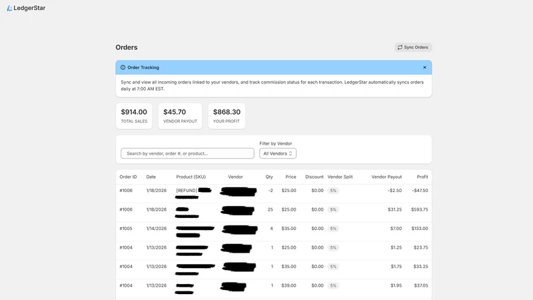Click the Sync Orders button

413,47
